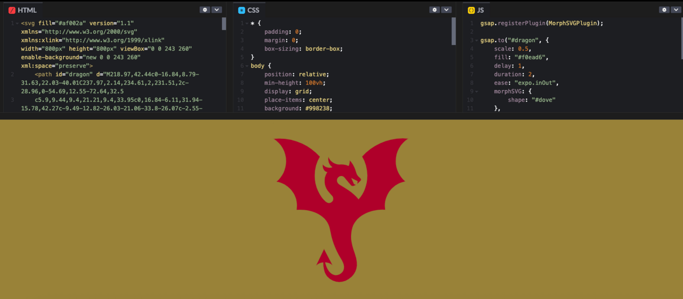Collapse the morphSVG block fold arrow

tap(476, 91)
